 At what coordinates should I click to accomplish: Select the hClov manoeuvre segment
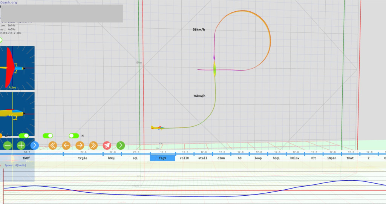point(295,158)
